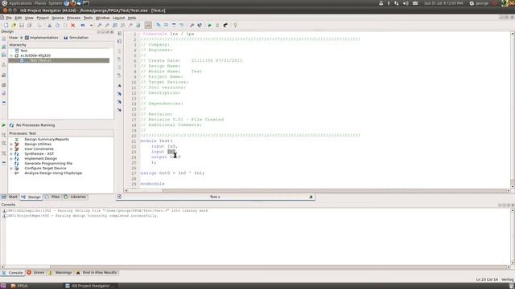Viewport: 515px width, 289px height.
Task: Undo the last edit from the toolbar
Action: [x=83, y=25]
